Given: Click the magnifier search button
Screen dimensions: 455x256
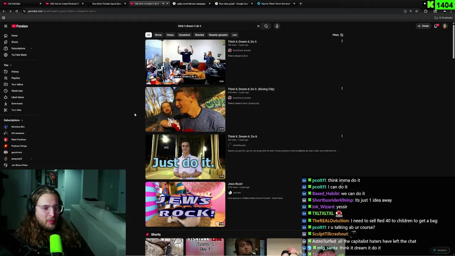Looking at the screenshot, I should click(266, 26).
